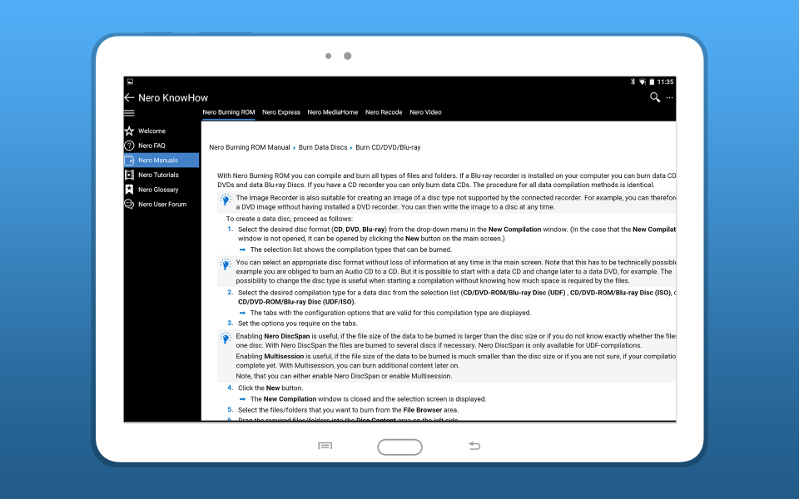This screenshot has width=799, height=499.
Task: Click the Burn CD/DVD/Blu-ray breadcrumb
Action: [388, 147]
